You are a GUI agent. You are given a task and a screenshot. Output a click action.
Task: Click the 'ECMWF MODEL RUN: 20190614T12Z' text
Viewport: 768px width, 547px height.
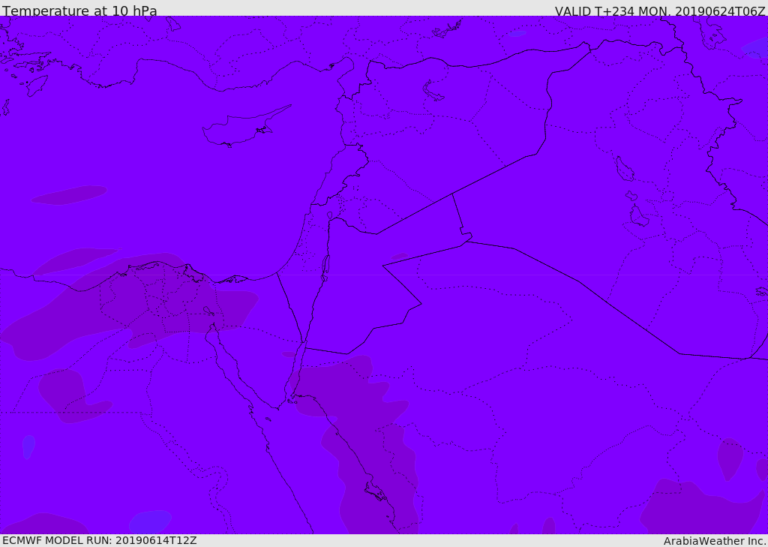click(x=100, y=541)
